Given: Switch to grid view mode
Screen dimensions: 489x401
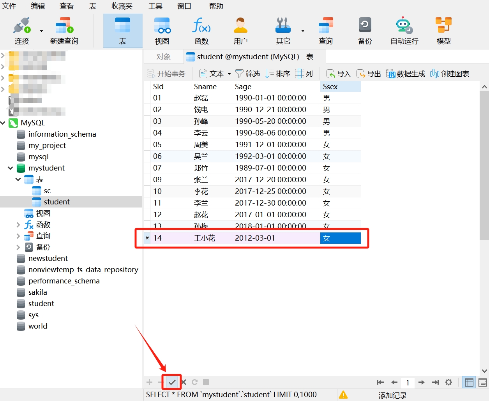Looking at the screenshot, I should pos(469,382).
